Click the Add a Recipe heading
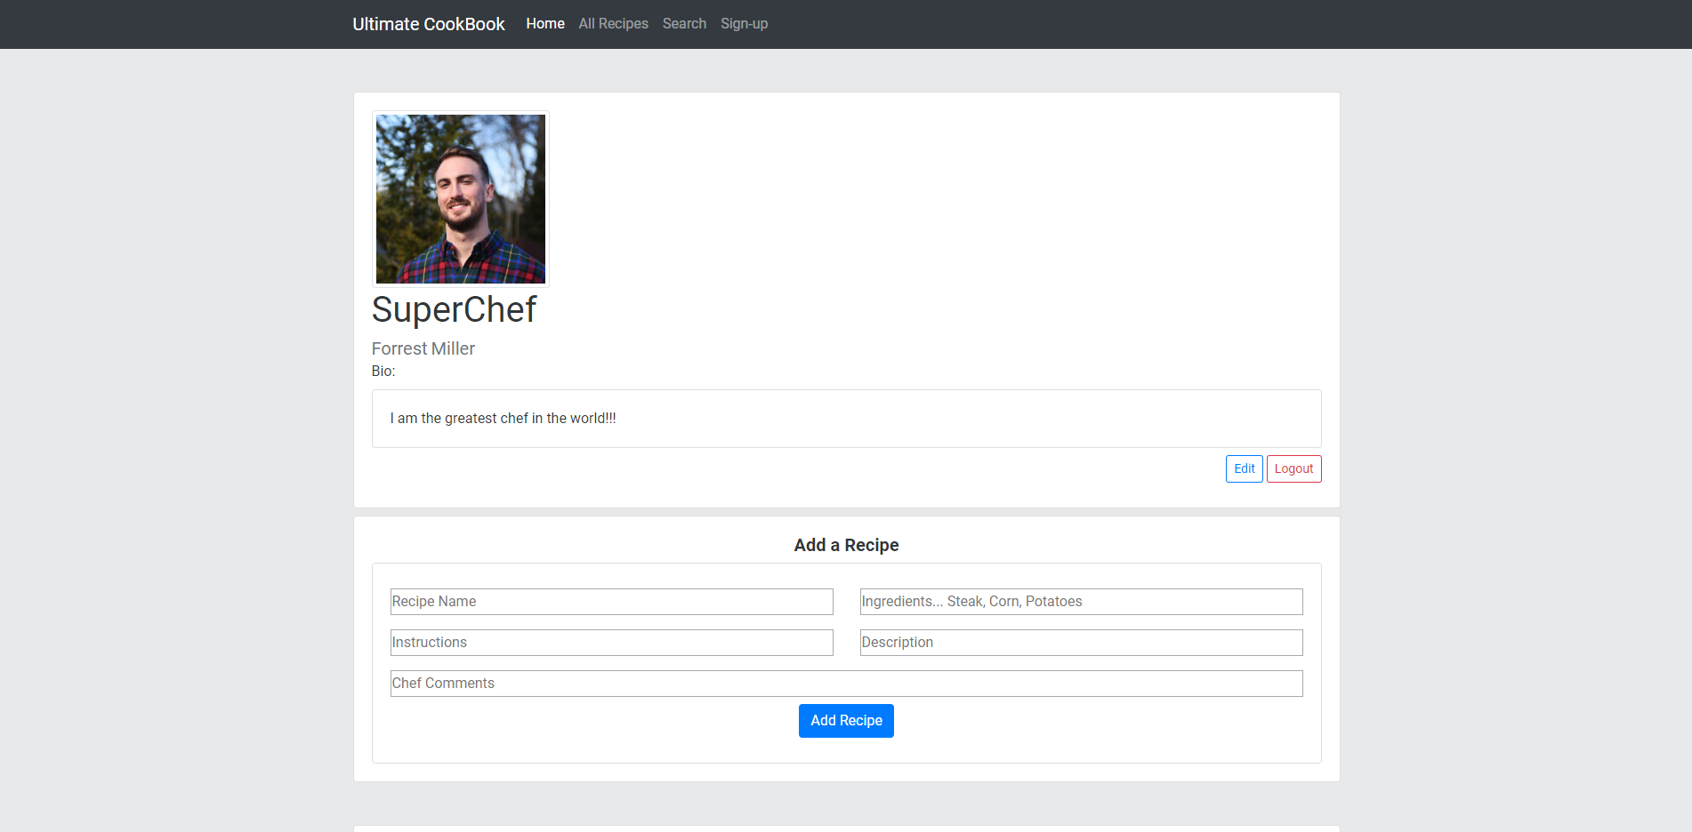Screen dimensions: 1692x832 click(847, 545)
